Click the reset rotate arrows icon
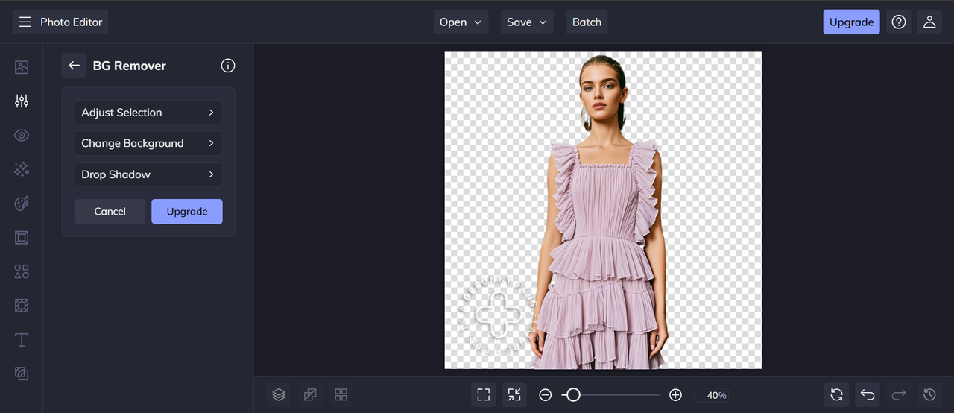The width and height of the screenshot is (954, 413). pyautogui.click(x=836, y=395)
